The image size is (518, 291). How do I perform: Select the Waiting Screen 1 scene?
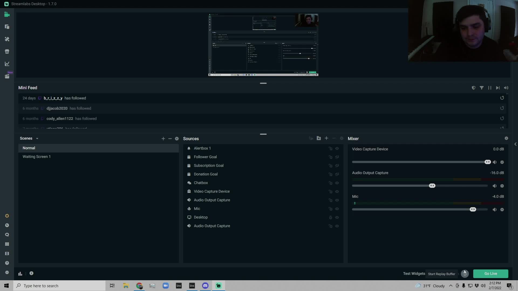[x=98, y=157]
